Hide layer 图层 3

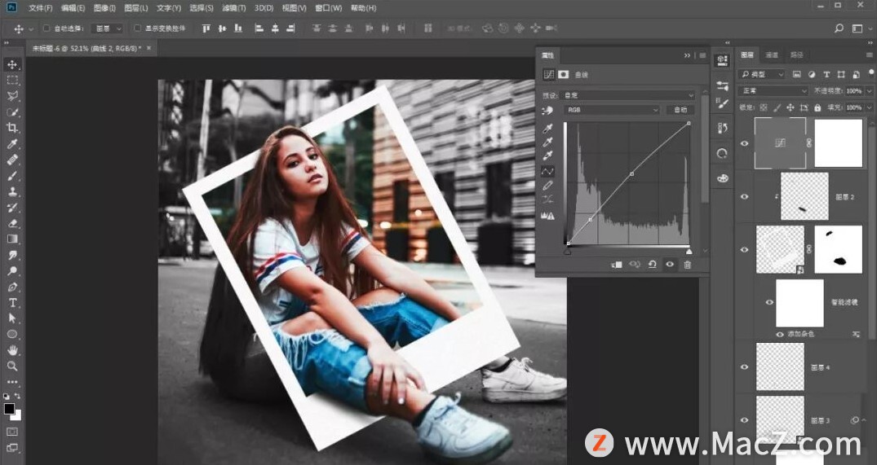click(x=745, y=419)
